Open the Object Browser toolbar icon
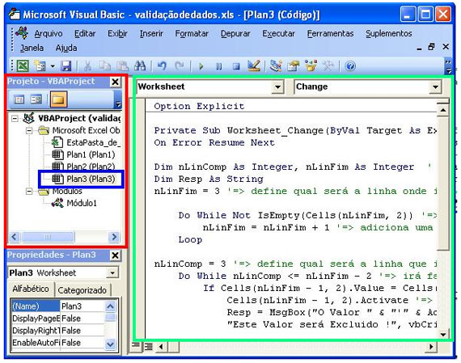 click(311, 65)
